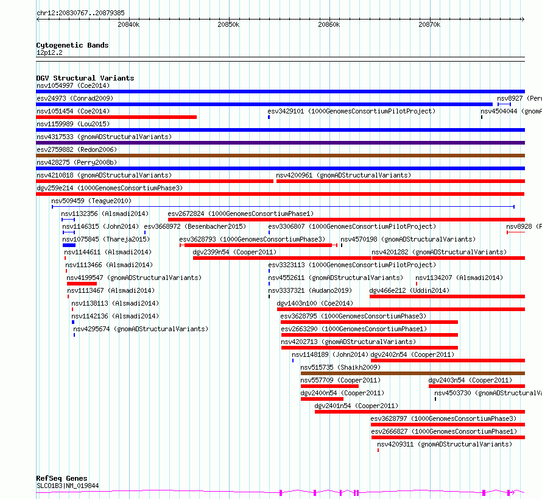Select the dgv2400n54 (Cooper2011) label
The width and height of the screenshot is (542, 499).
[x=342, y=393]
